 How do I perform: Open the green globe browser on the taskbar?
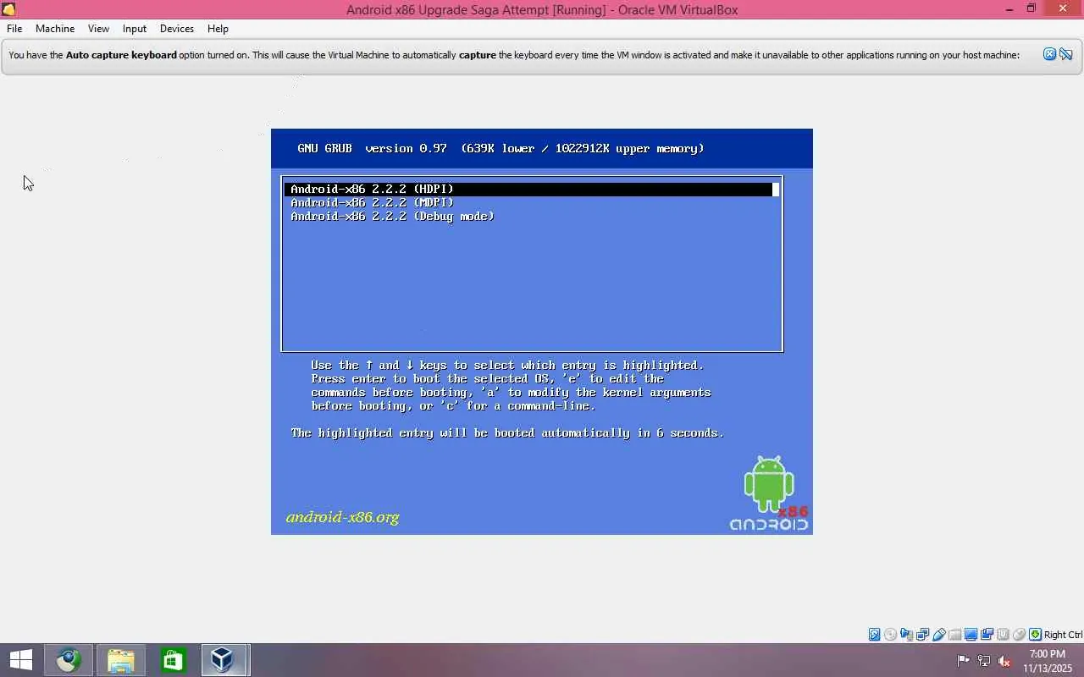click(69, 660)
